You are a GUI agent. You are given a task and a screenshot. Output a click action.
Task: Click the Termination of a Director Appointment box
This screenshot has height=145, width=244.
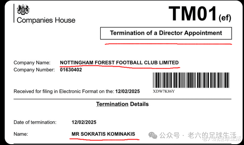pyautogui.click(x=166, y=33)
